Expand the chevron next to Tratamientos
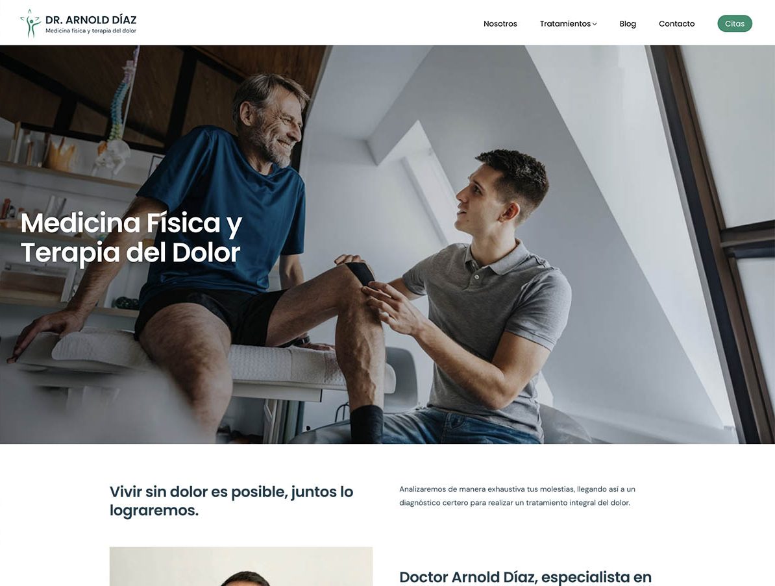The height and width of the screenshot is (586, 775). click(595, 24)
